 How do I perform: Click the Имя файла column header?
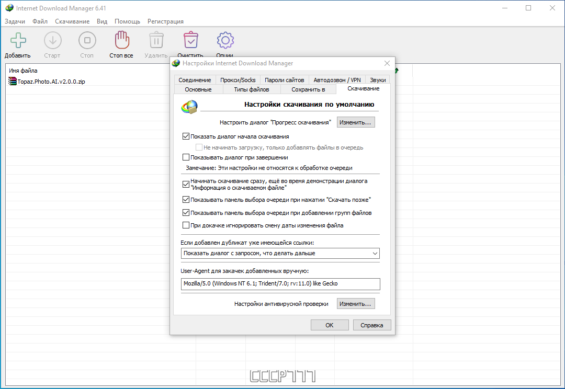[x=23, y=71]
